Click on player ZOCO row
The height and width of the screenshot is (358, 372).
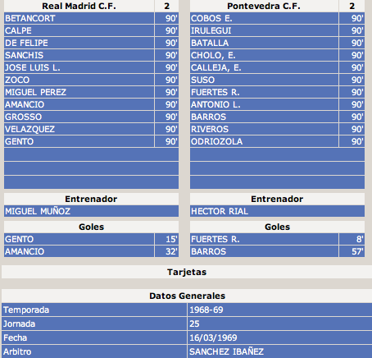(79, 80)
